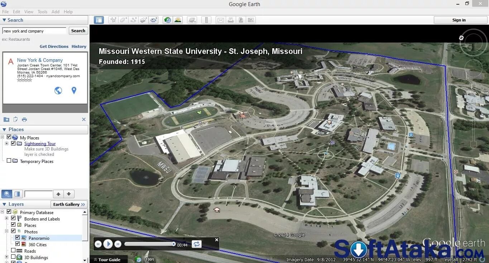Enable the 3D Buildings layer checkbox

tap(13, 257)
